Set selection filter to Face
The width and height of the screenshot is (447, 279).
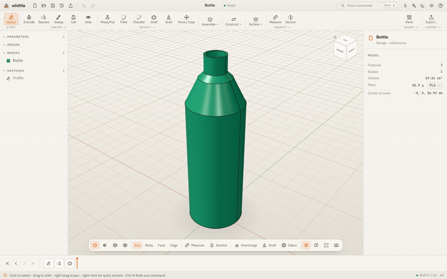pos(161,245)
